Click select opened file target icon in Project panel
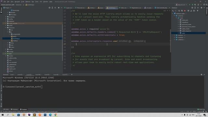 coord(49,8)
